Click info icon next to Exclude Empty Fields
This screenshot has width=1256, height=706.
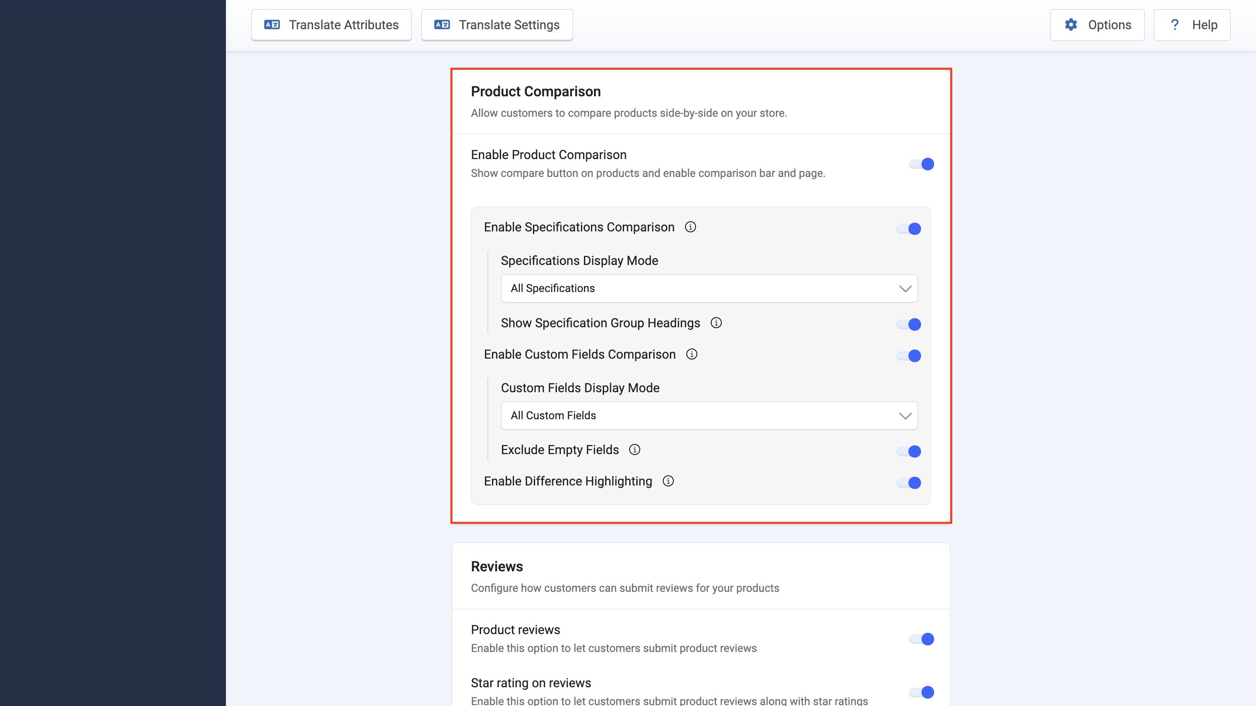coord(635,450)
